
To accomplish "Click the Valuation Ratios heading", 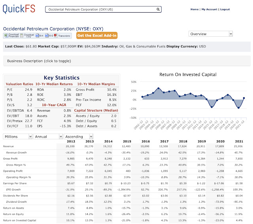I will 19,84.
